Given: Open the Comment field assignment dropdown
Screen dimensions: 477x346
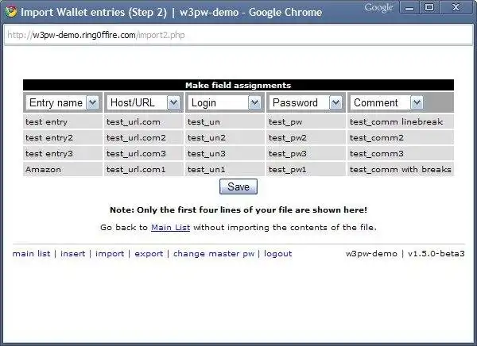Looking at the screenshot, I should coord(387,102).
